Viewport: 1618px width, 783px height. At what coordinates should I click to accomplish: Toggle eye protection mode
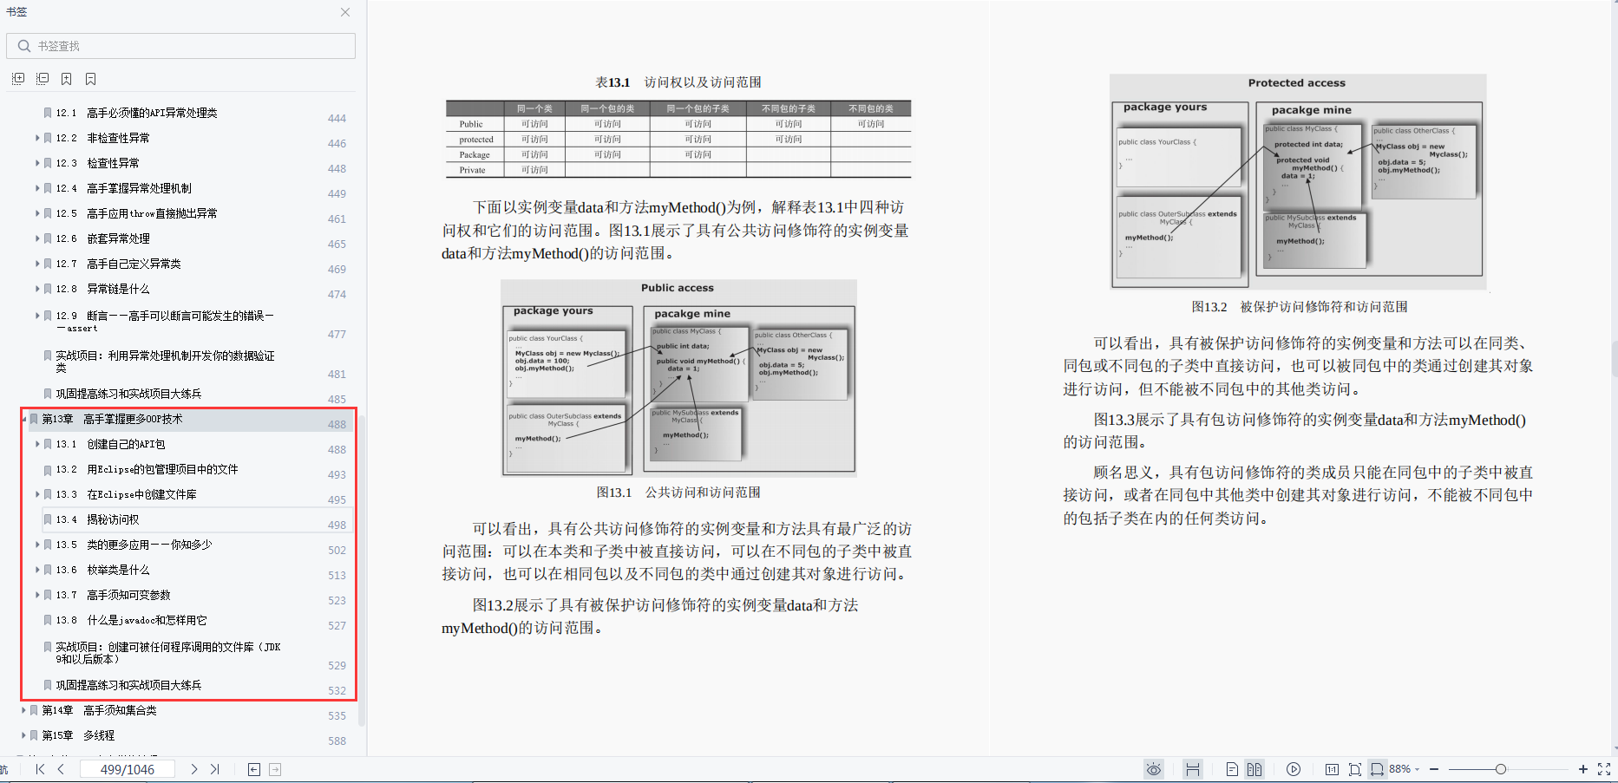[1153, 769]
